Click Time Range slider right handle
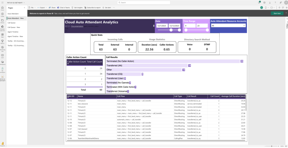This screenshot has width=288, height=148. [207, 30]
